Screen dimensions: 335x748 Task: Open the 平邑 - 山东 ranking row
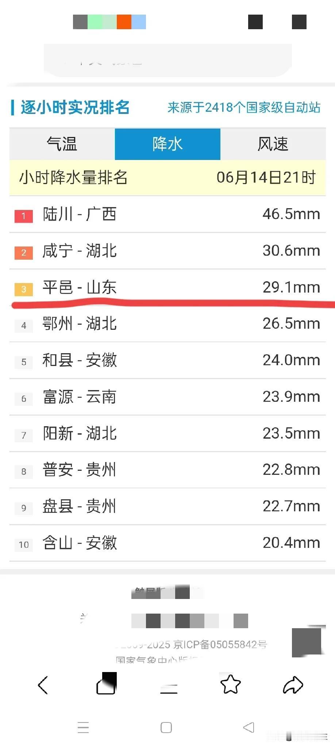coord(167,287)
